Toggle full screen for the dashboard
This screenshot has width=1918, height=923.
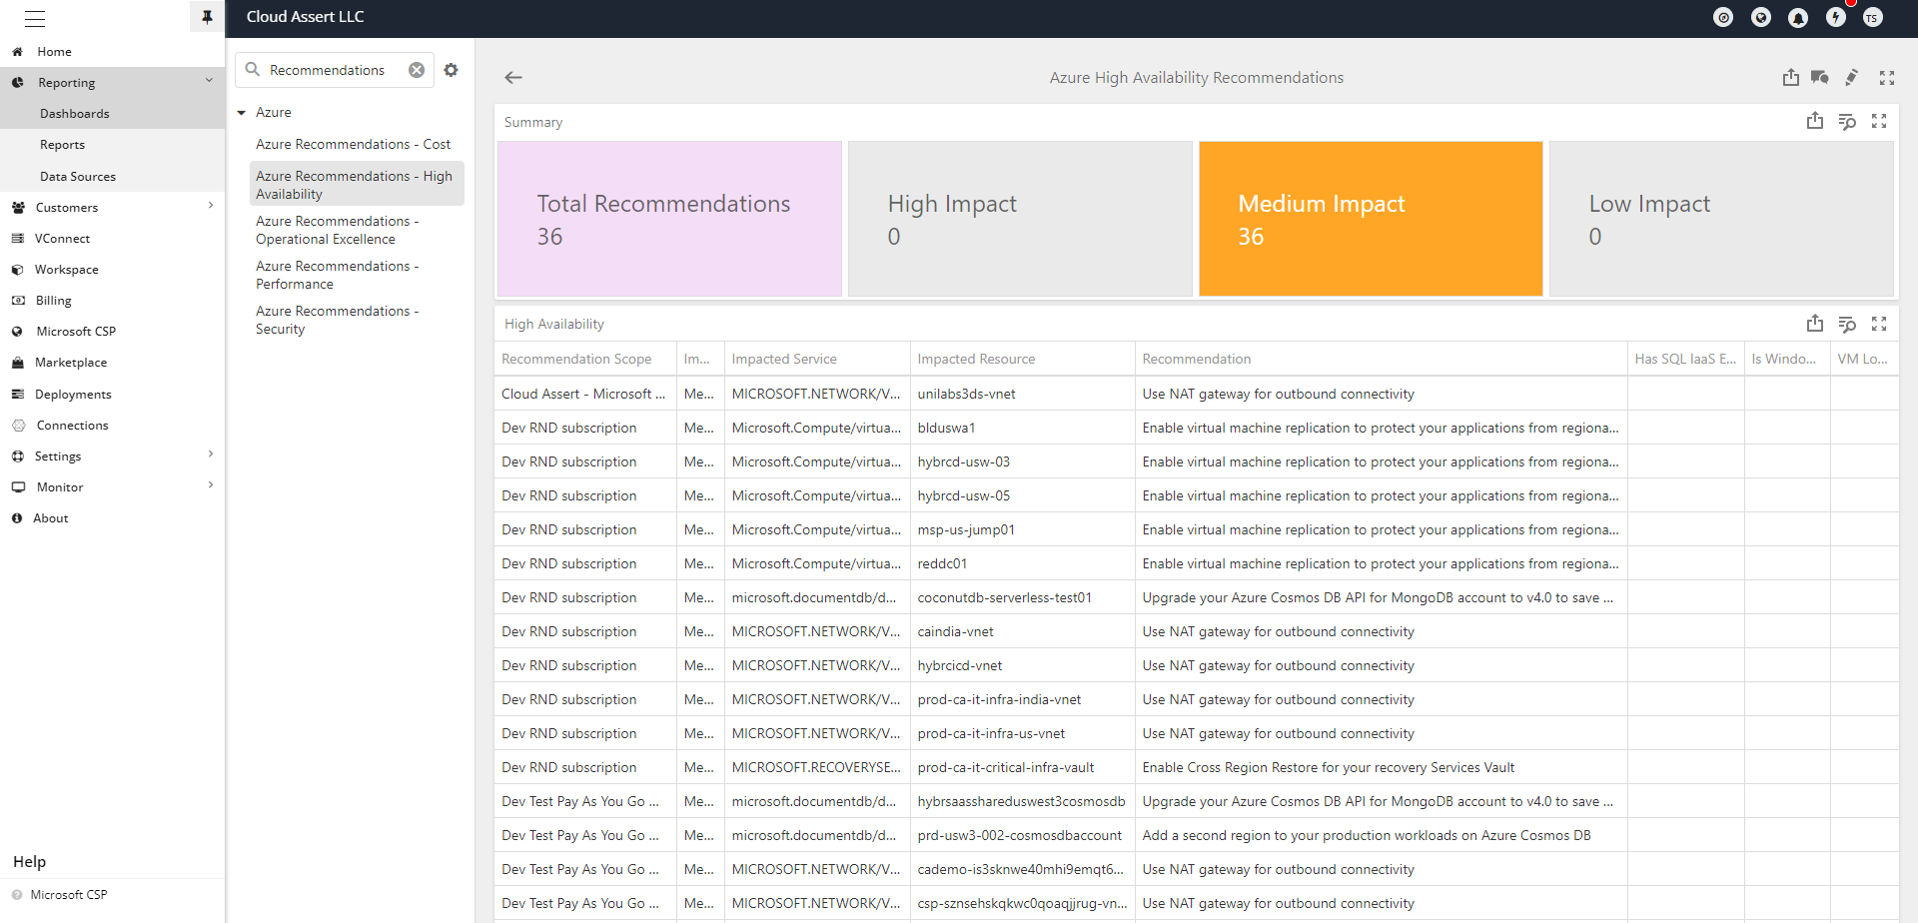(x=1886, y=78)
